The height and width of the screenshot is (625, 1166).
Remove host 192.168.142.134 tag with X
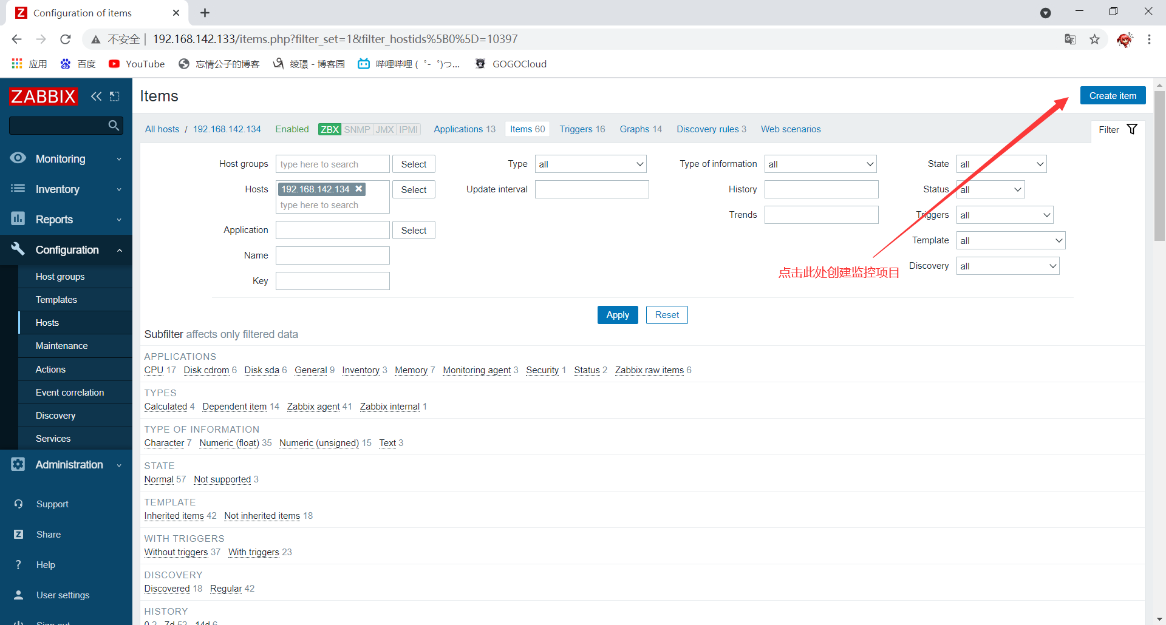coord(359,189)
